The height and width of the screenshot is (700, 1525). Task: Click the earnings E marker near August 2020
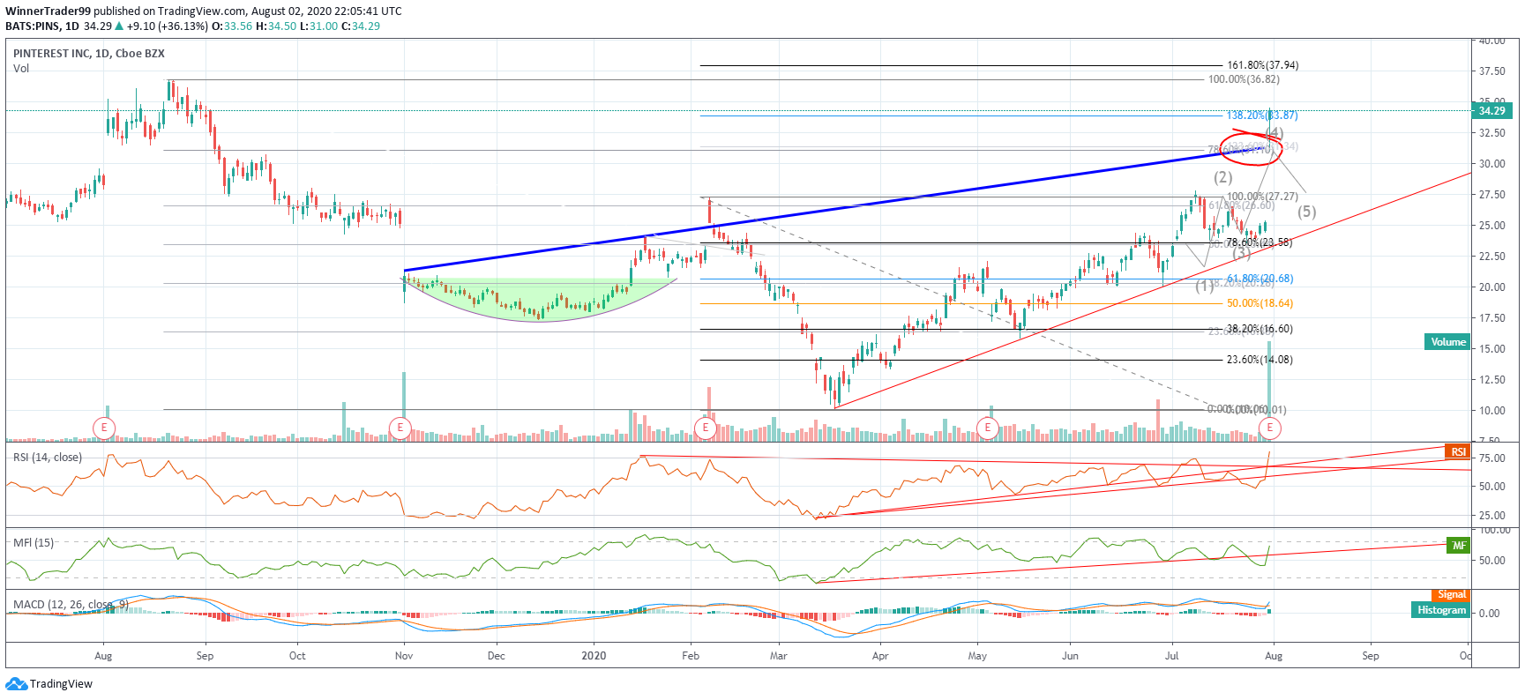coord(1270,428)
